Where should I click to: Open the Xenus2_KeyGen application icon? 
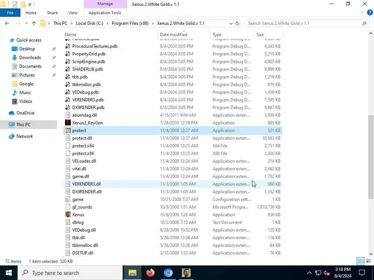pyautogui.click(x=68, y=123)
